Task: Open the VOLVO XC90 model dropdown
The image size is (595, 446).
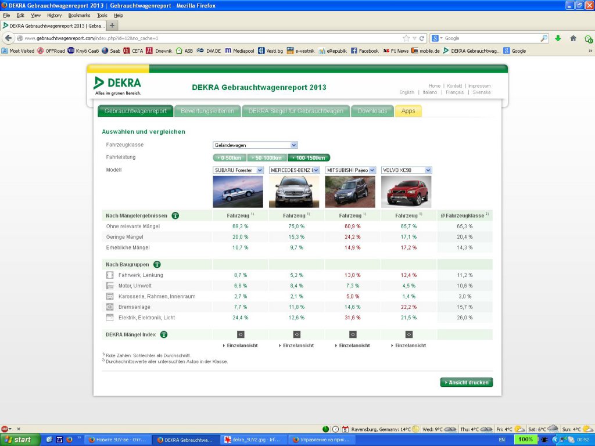Action: click(x=407, y=170)
